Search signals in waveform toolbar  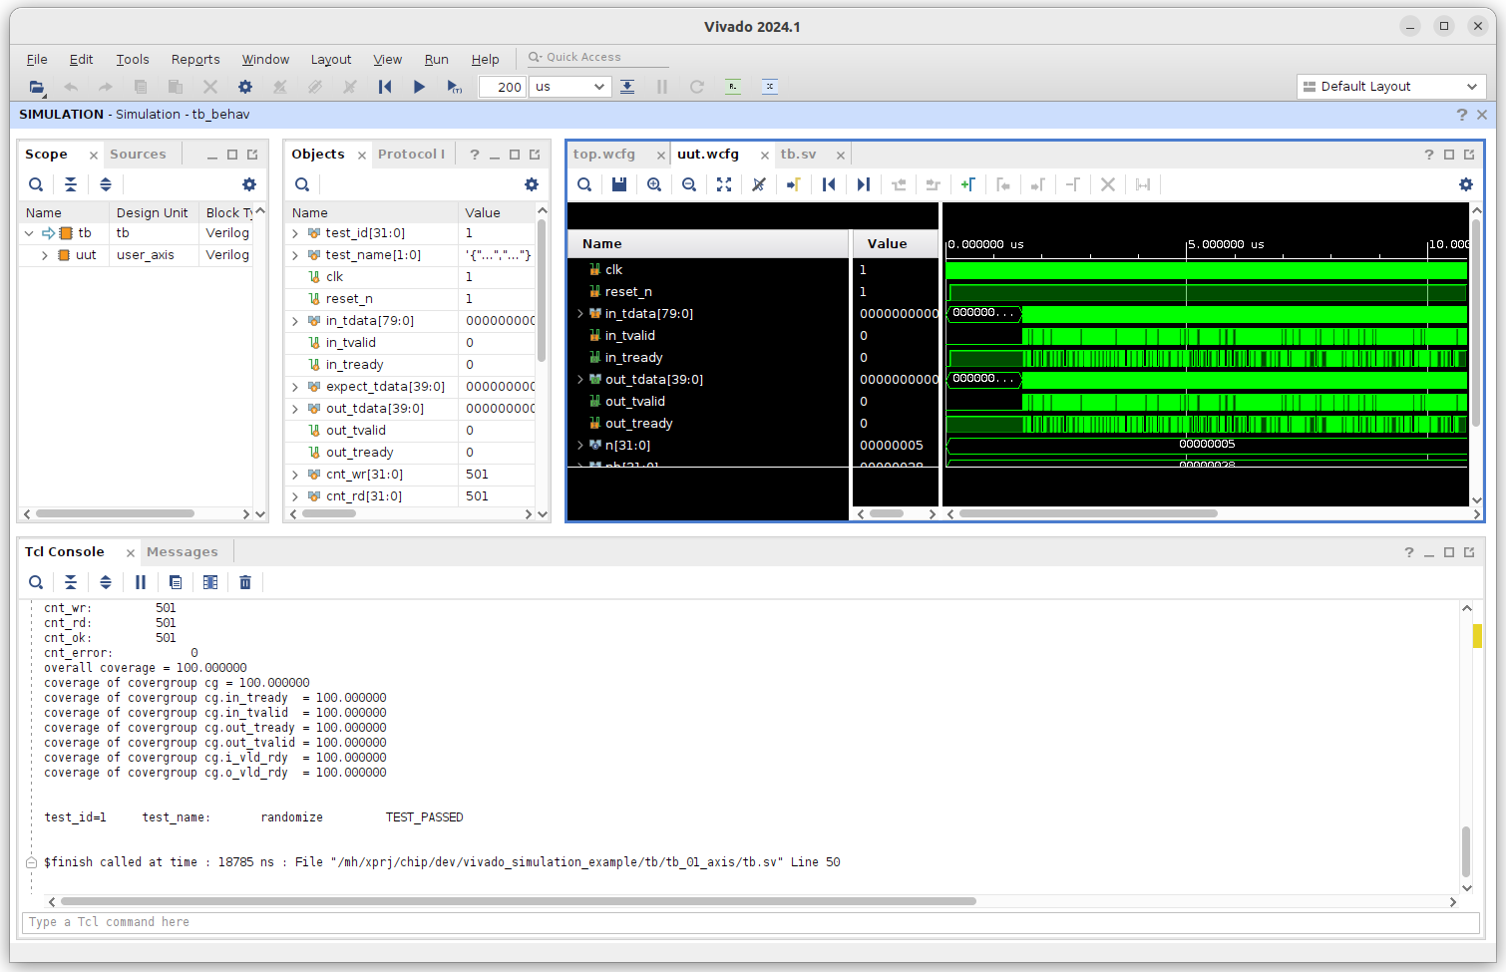click(x=584, y=184)
